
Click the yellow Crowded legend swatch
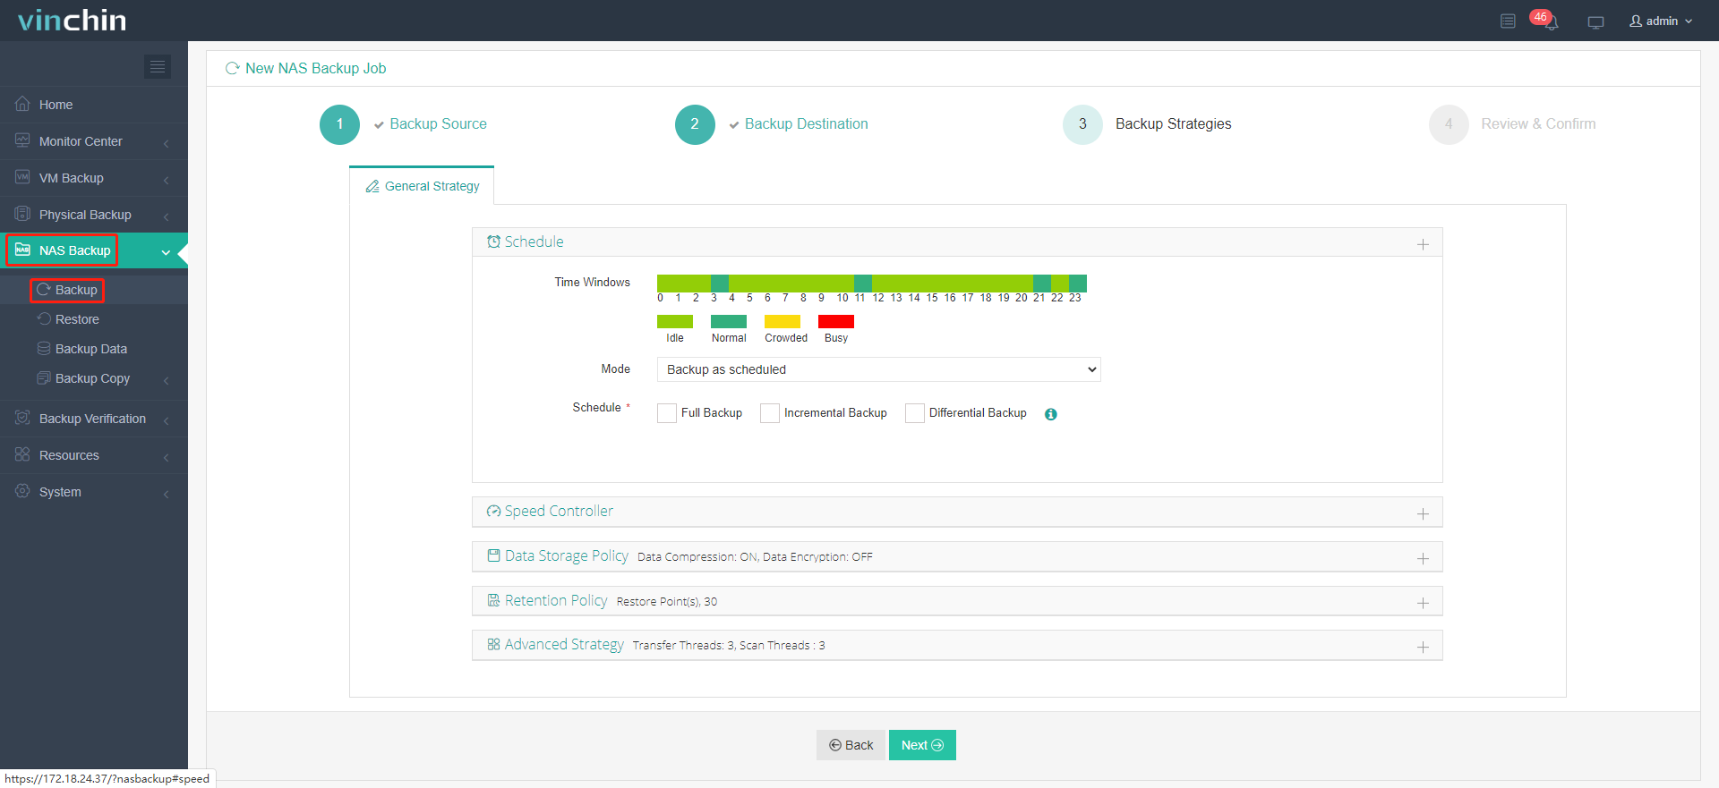[x=783, y=321]
